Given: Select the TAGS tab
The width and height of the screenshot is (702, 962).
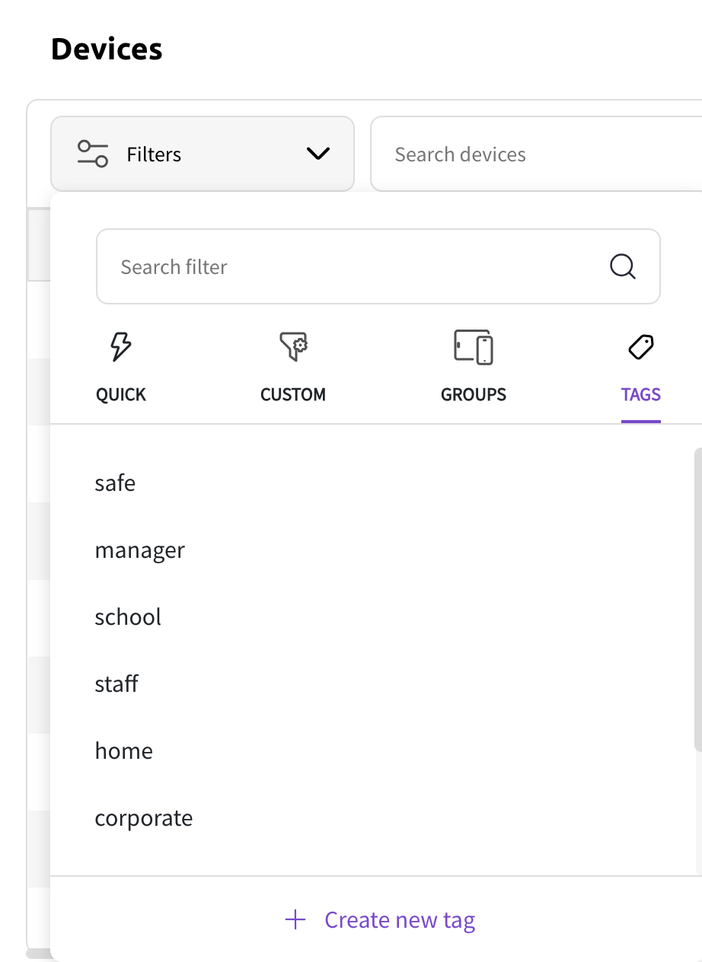Looking at the screenshot, I should point(640,394).
